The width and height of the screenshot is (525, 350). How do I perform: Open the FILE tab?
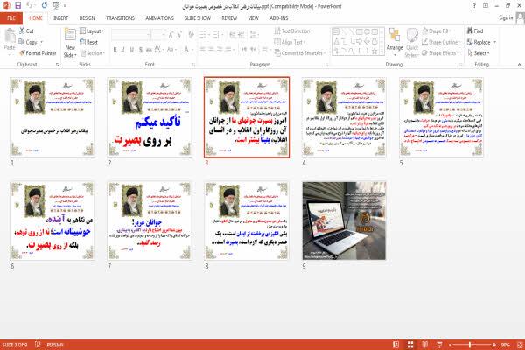(x=11, y=18)
